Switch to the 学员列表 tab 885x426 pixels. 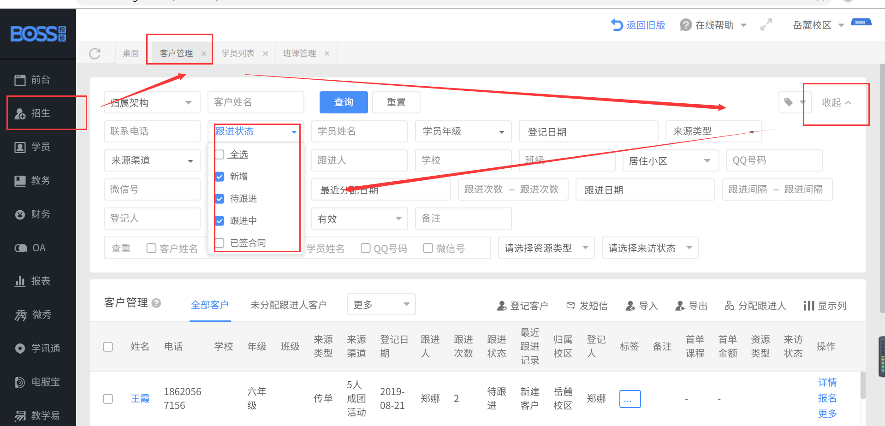click(x=238, y=53)
